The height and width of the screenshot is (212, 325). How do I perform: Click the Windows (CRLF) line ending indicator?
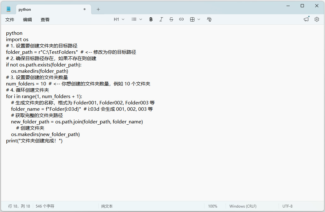[243, 206]
